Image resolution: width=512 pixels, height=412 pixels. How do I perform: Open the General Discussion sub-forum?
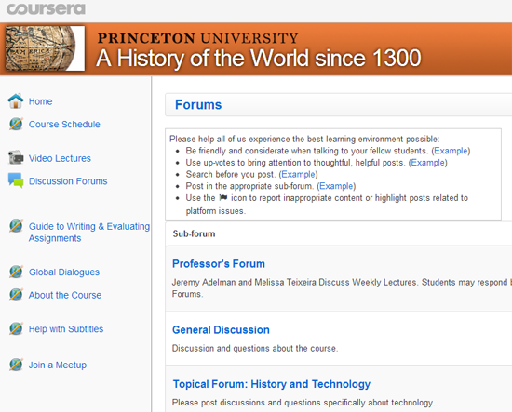tap(221, 330)
